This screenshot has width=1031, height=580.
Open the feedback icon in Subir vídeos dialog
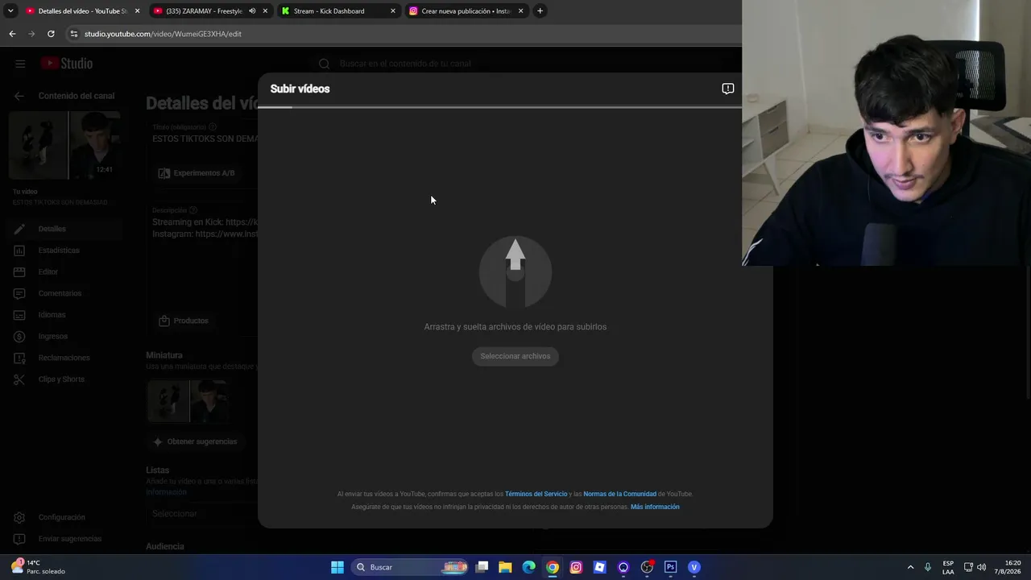[728, 89]
